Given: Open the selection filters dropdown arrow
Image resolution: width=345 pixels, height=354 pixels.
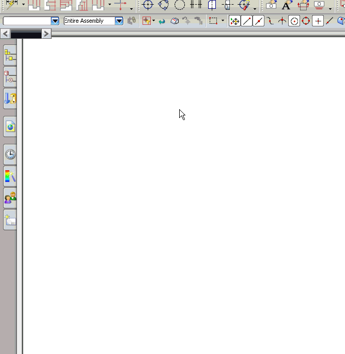Looking at the screenshot, I should tap(154, 21).
